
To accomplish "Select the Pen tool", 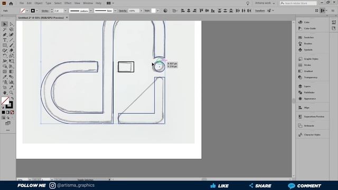I will click(5, 35).
